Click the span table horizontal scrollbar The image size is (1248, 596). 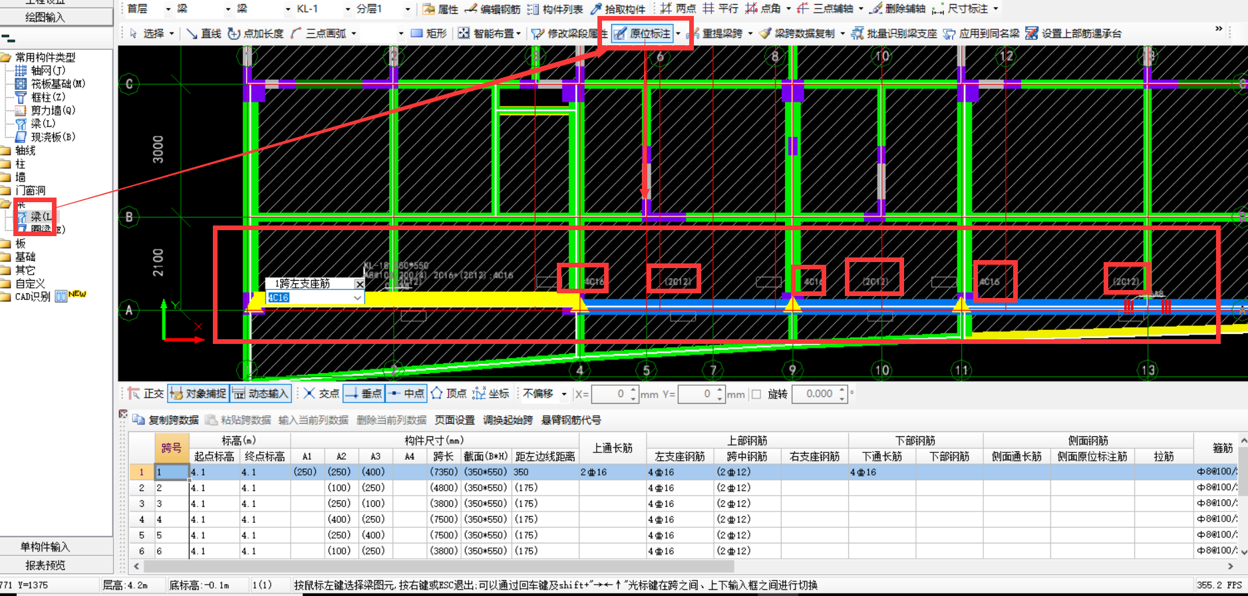coord(439,566)
